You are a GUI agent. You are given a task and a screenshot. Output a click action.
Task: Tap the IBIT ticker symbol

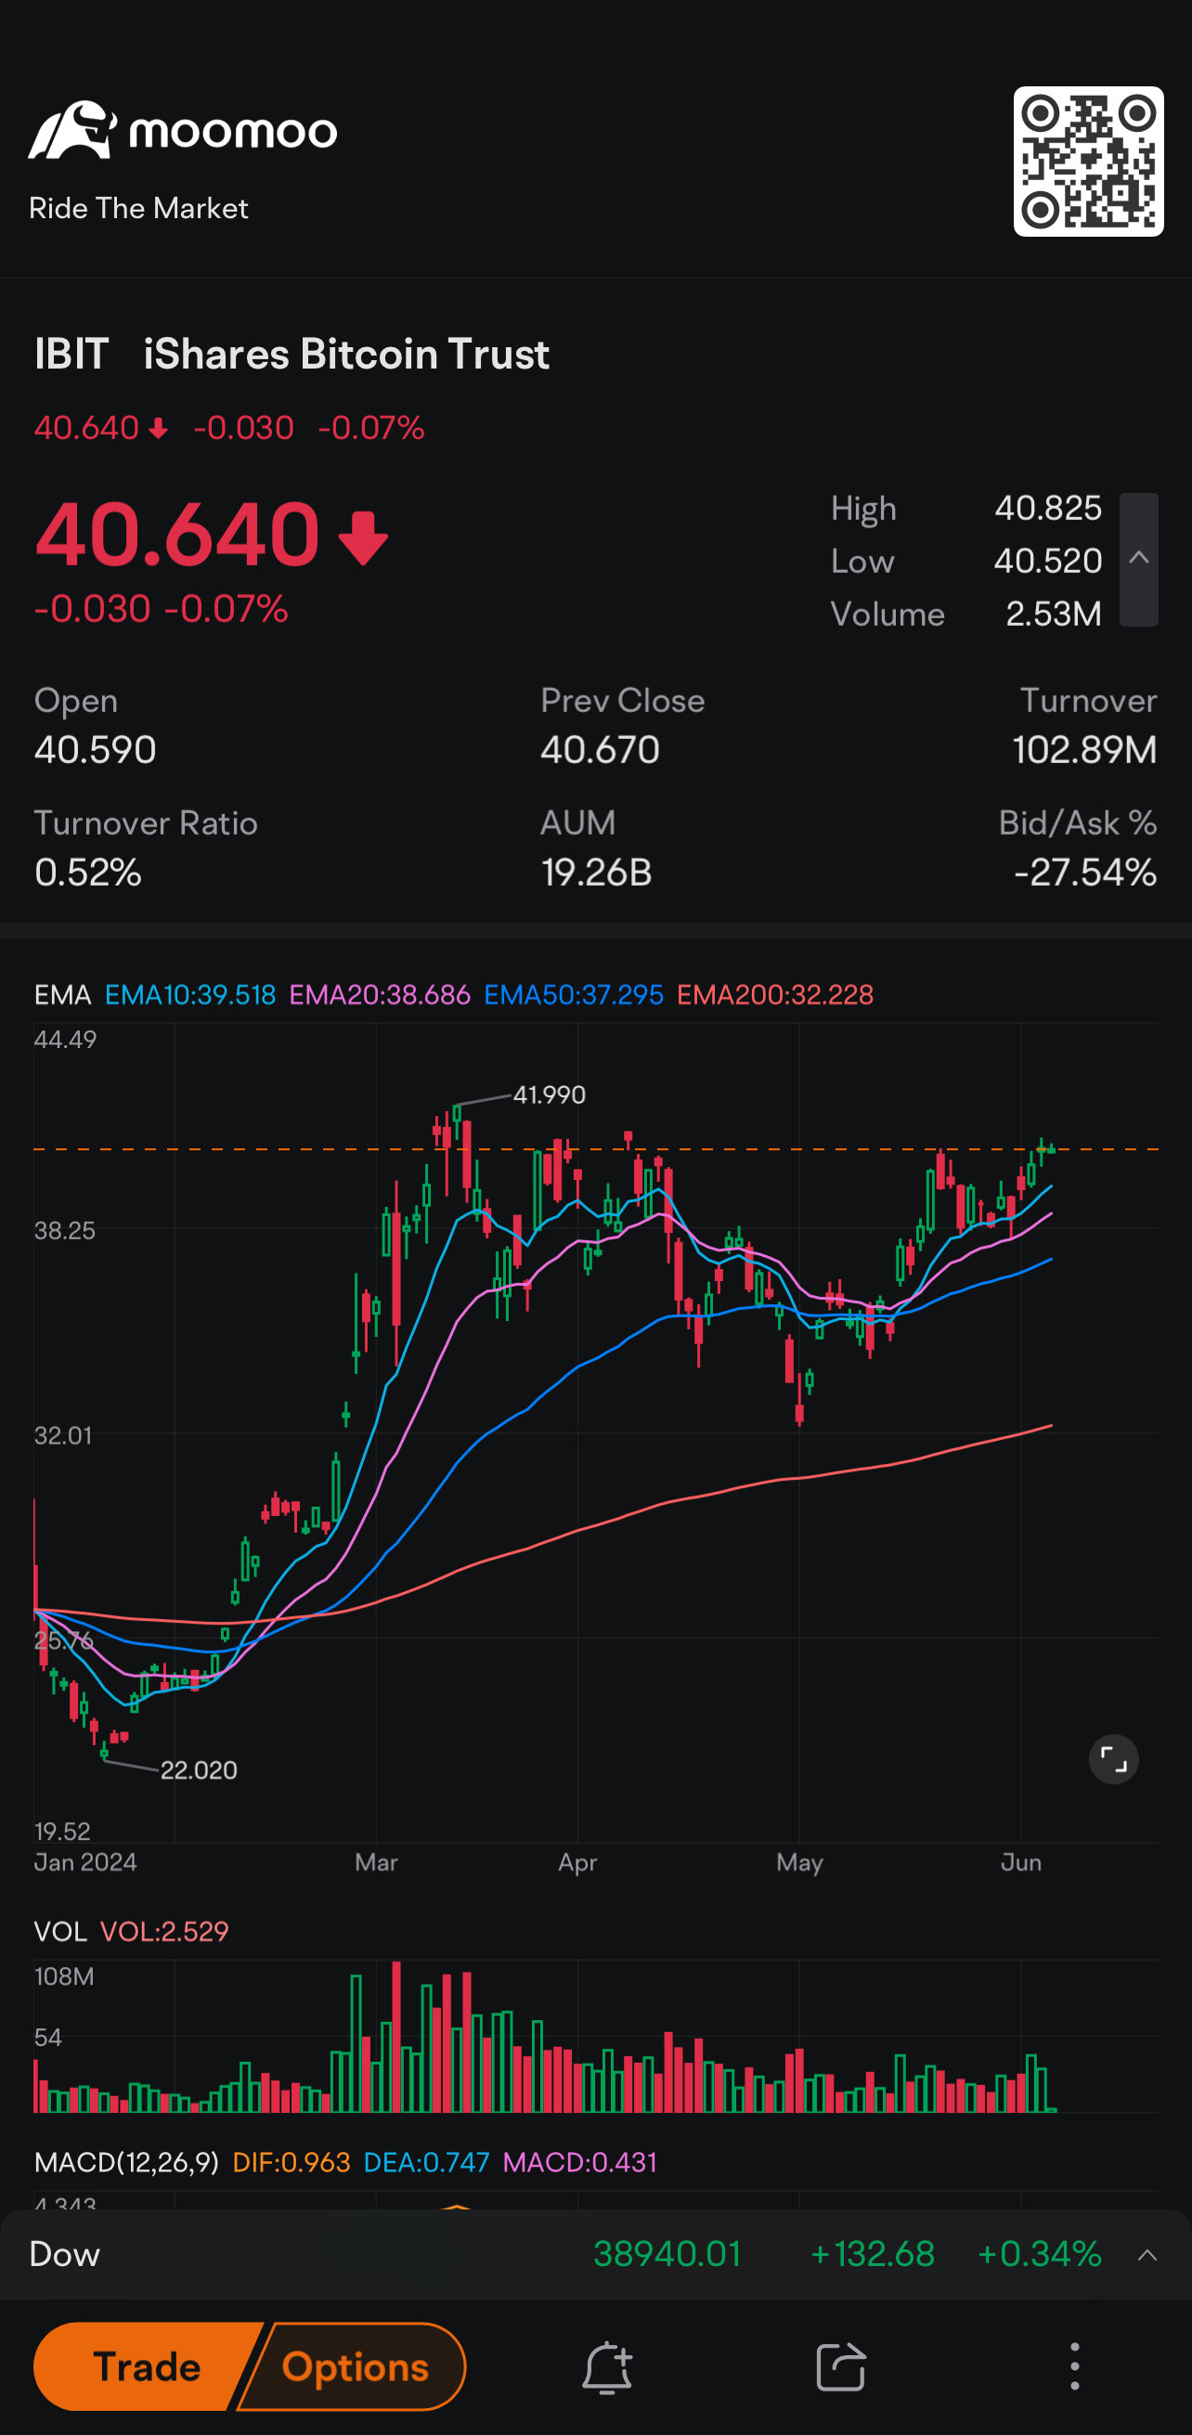tap(71, 355)
